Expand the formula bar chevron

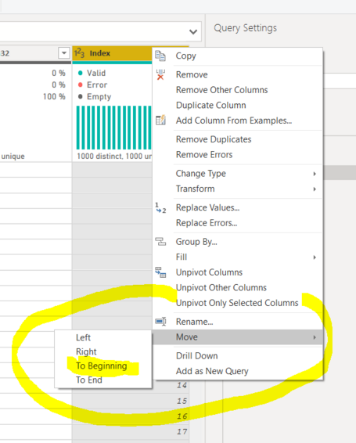point(193,31)
